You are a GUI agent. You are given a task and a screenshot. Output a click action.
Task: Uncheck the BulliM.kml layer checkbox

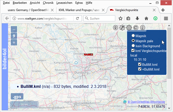point(140,64)
